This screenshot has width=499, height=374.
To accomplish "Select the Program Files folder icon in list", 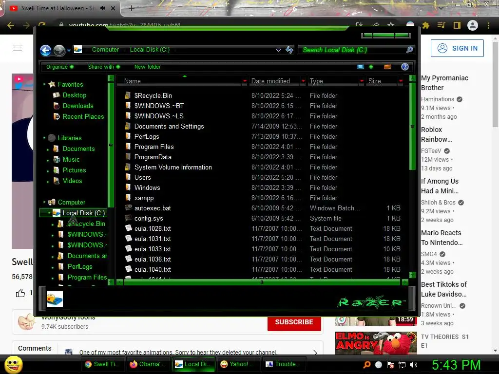I will pyautogui.click(x=128, y=147).
